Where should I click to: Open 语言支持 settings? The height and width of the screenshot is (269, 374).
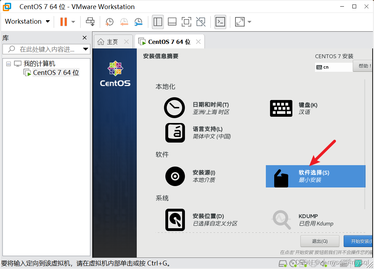coord(175,133)
